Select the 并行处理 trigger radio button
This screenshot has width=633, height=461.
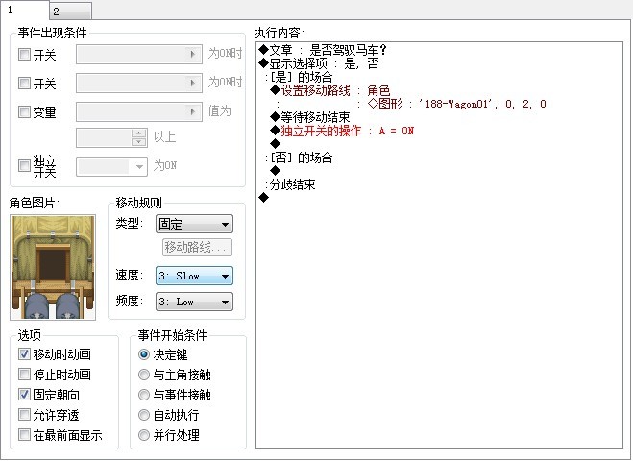pyautogui.click(x=144, y=435)
